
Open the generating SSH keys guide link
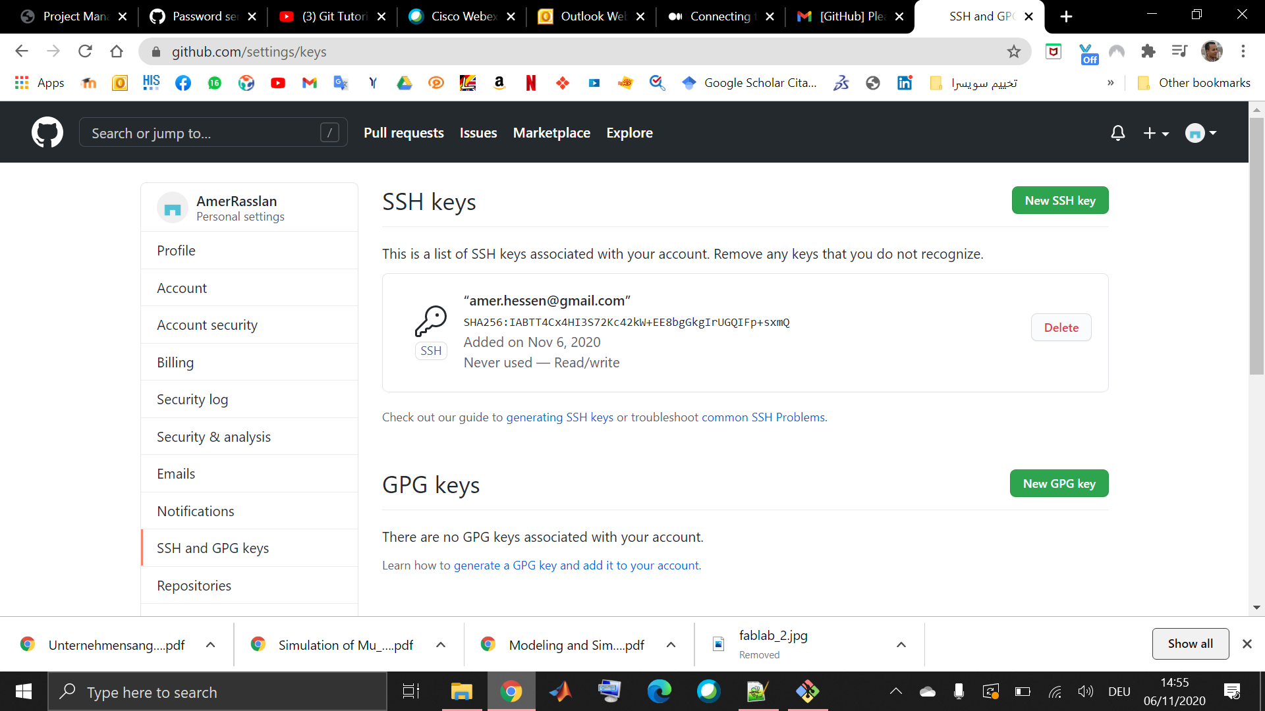(559, 417)
